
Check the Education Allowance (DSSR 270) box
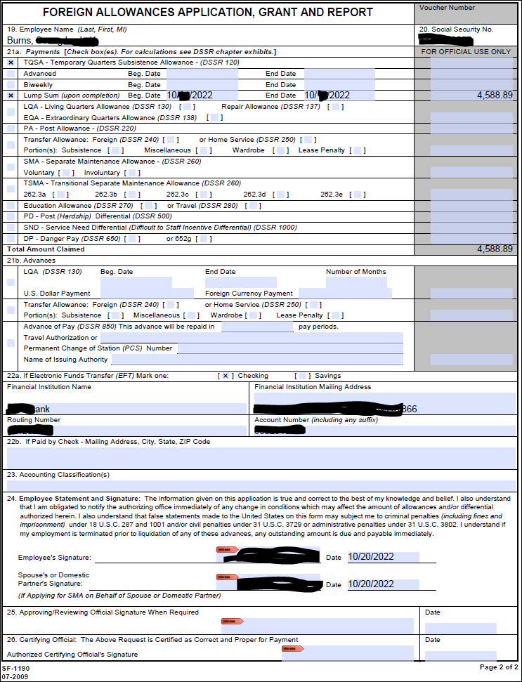pos(149,206)
